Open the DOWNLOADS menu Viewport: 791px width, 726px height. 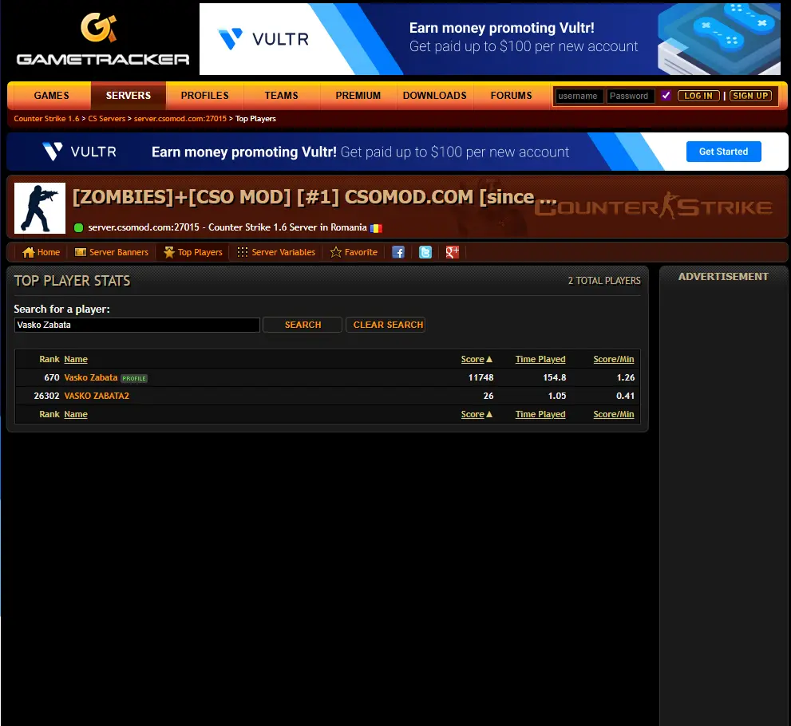(x=435, y=95)
